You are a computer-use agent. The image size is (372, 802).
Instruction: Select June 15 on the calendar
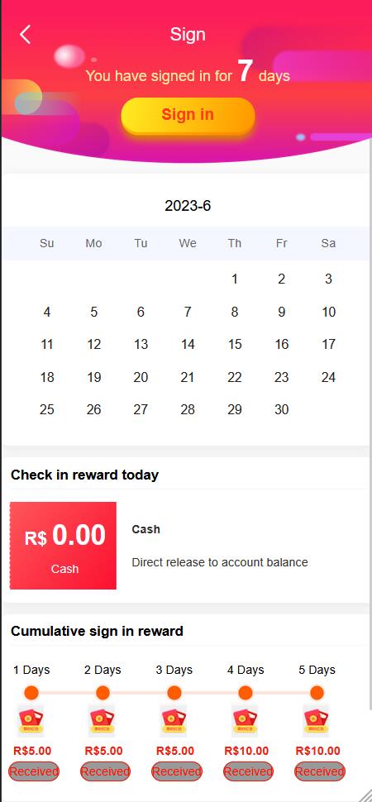pos(234,344)
